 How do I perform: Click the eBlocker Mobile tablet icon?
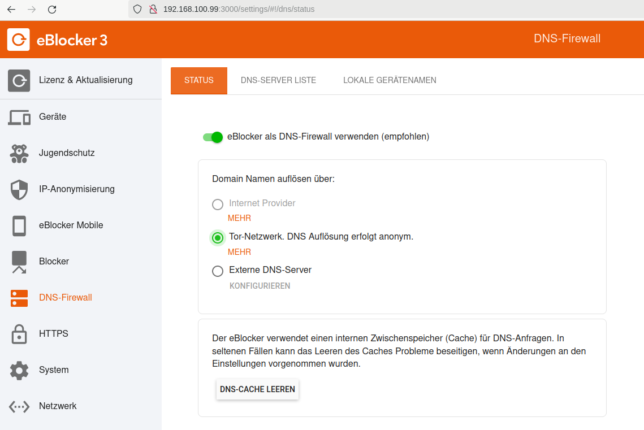pyautogui.click(x=19, y=225)
